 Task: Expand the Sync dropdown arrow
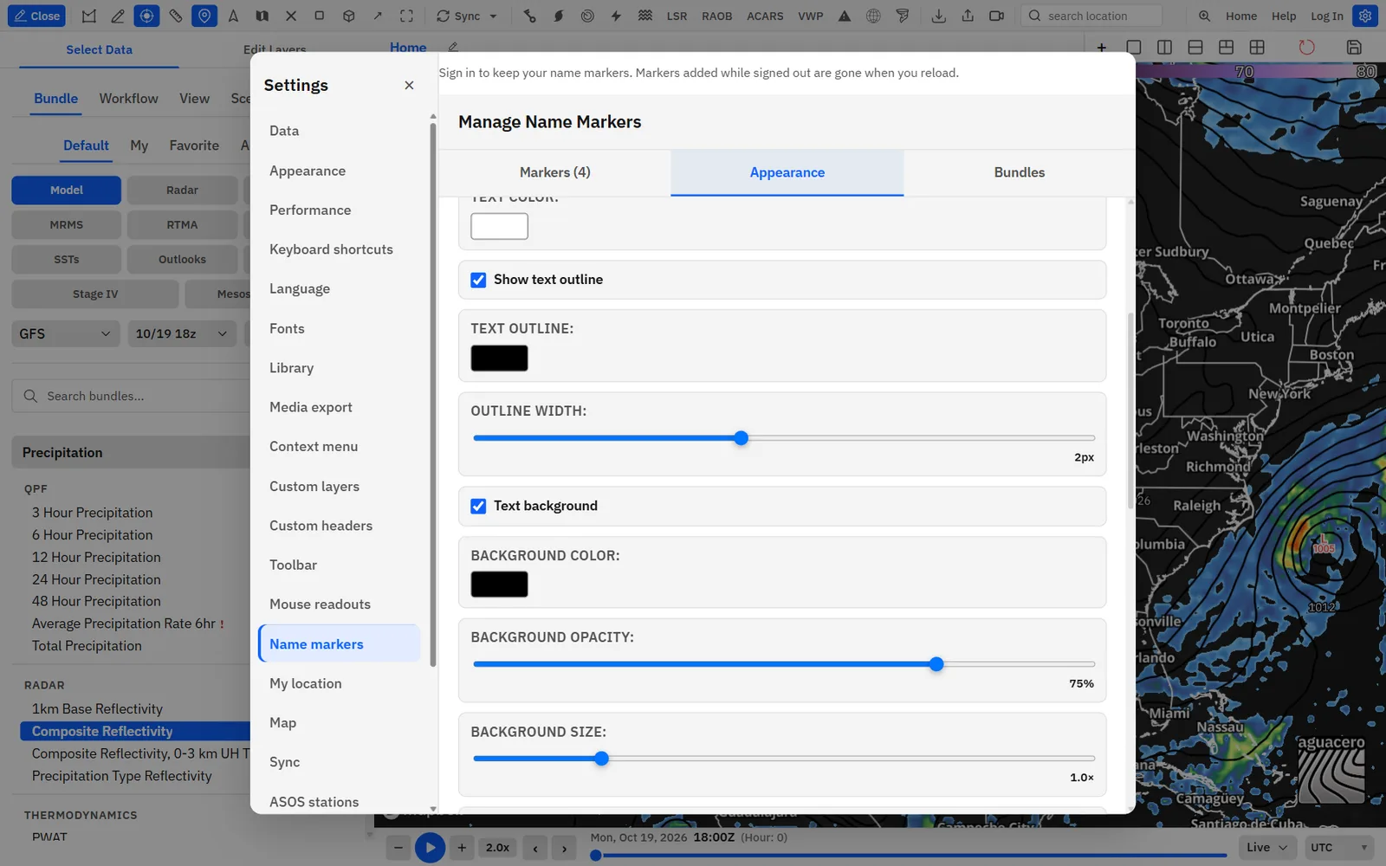click(x=494, y=16)
